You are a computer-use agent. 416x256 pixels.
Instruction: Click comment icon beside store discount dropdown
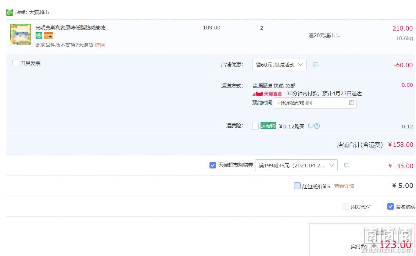pos(315,64)
